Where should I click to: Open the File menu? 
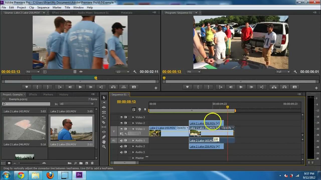pos(4,7)
